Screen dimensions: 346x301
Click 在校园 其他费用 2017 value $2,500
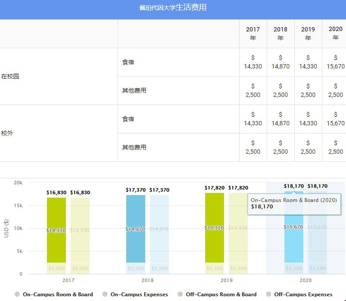tap(253, 90)
